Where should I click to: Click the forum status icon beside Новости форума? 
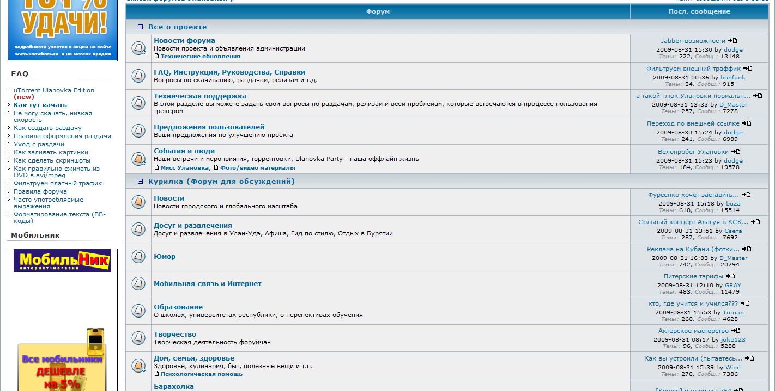click(138, 48)
